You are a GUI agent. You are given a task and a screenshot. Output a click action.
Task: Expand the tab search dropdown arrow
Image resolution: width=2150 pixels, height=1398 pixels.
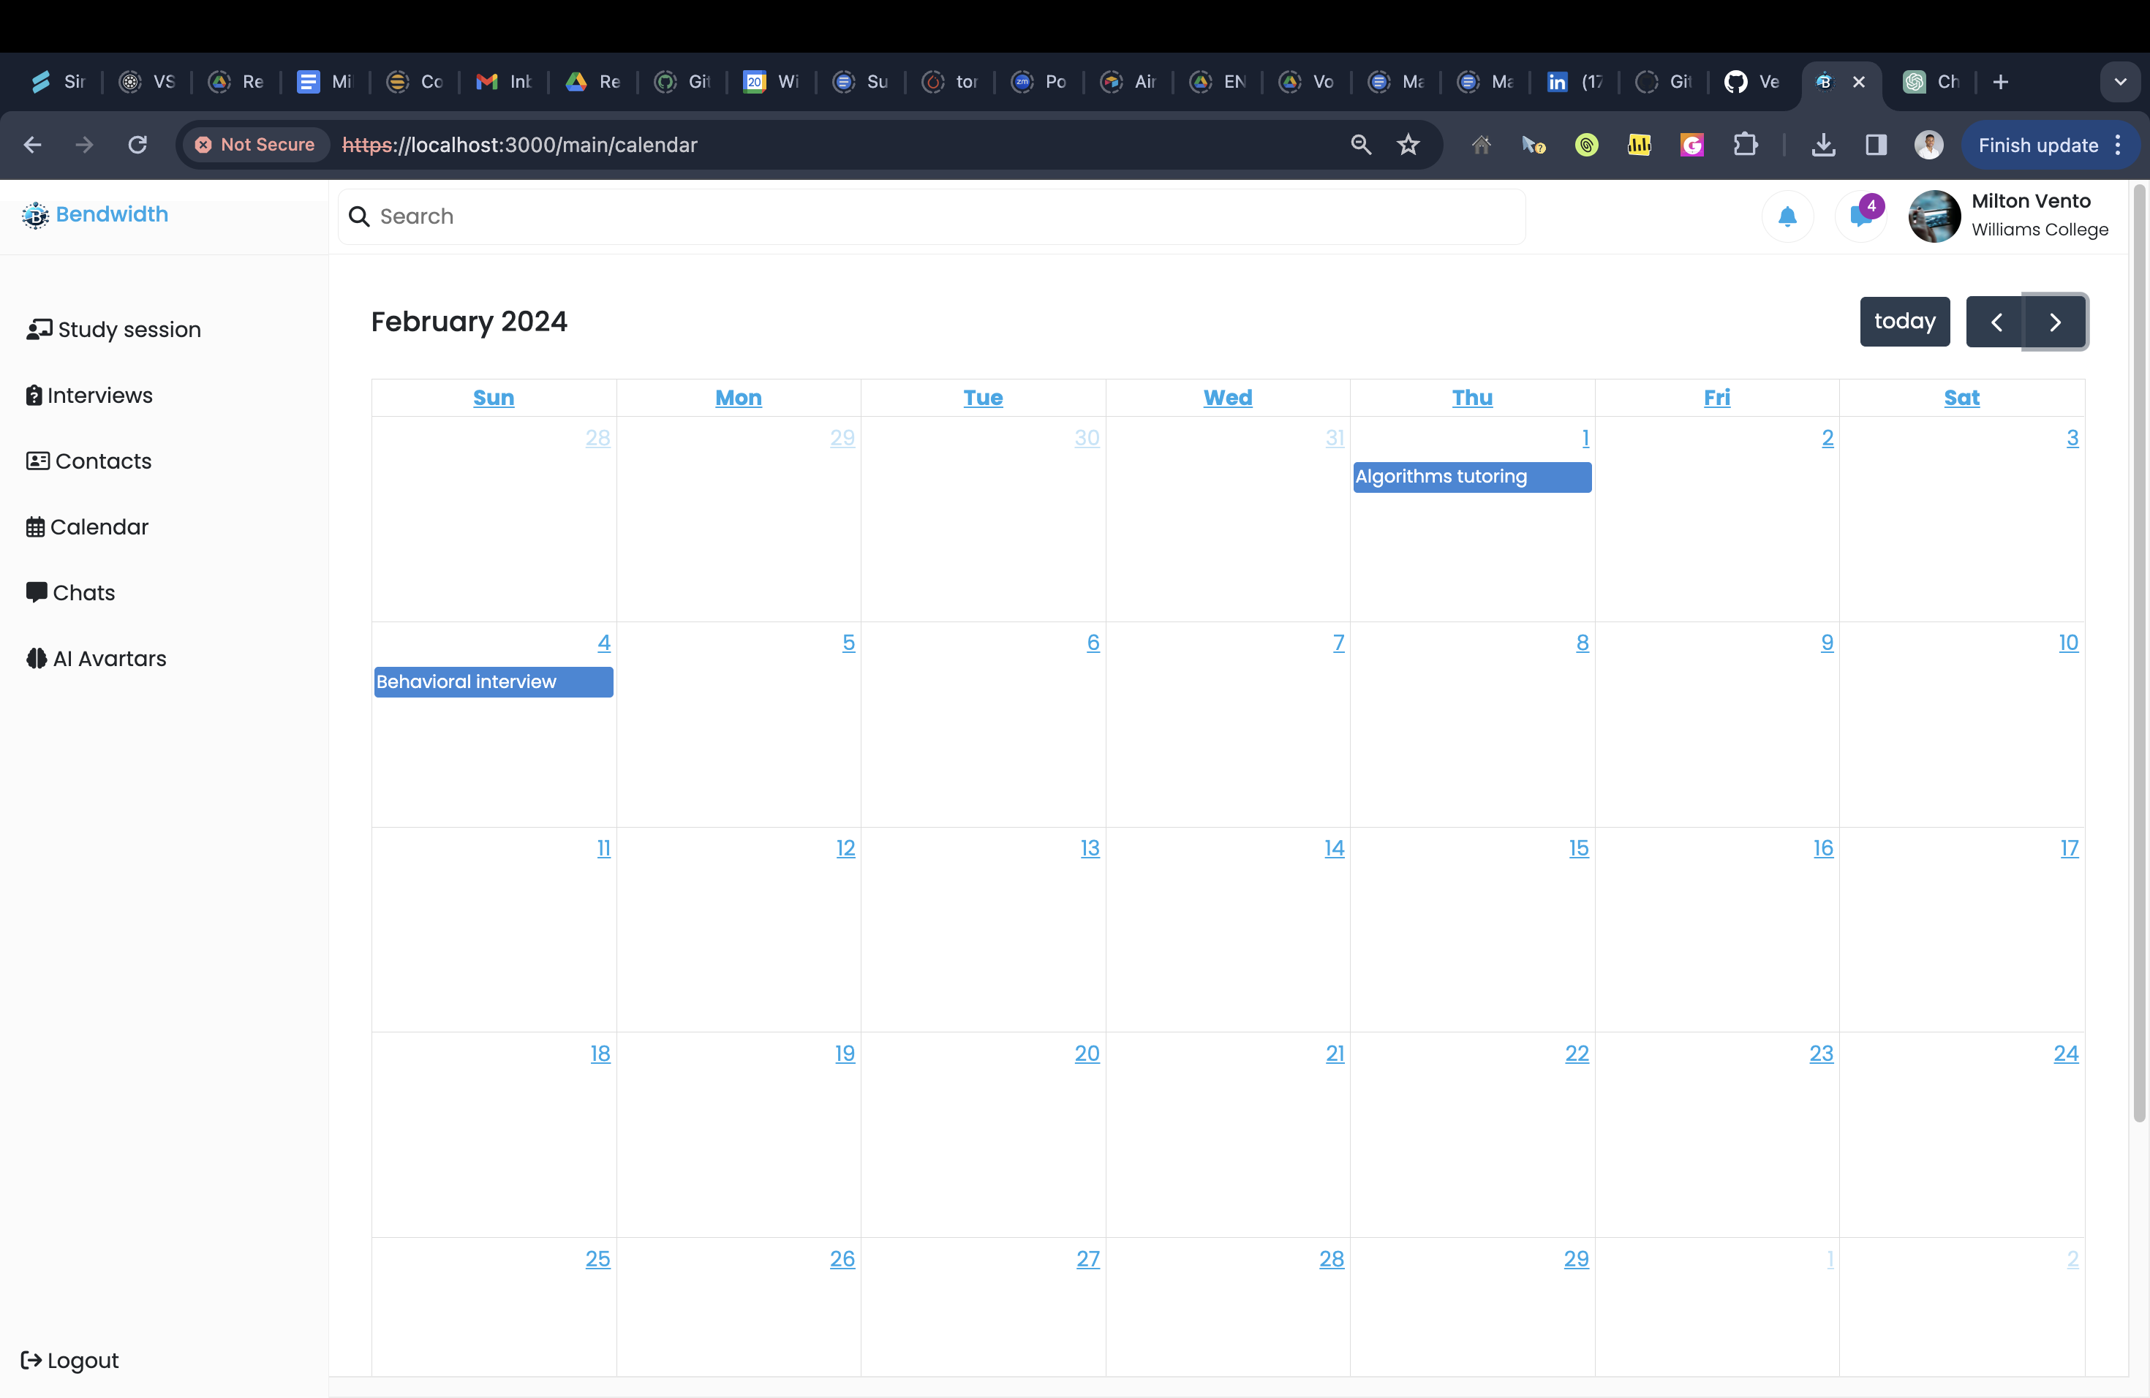[x=2119, y=82]
